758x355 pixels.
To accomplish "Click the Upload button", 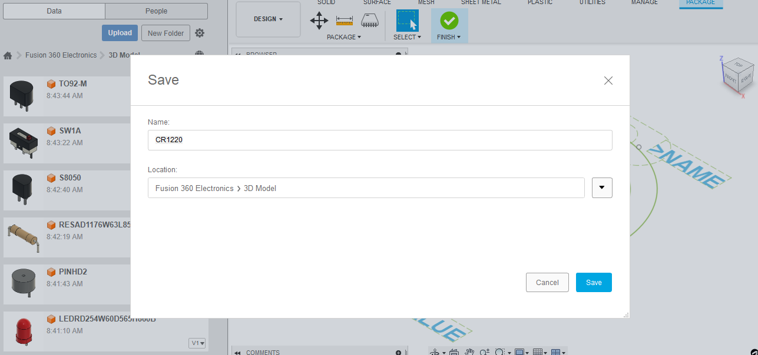I will point(120,33).
